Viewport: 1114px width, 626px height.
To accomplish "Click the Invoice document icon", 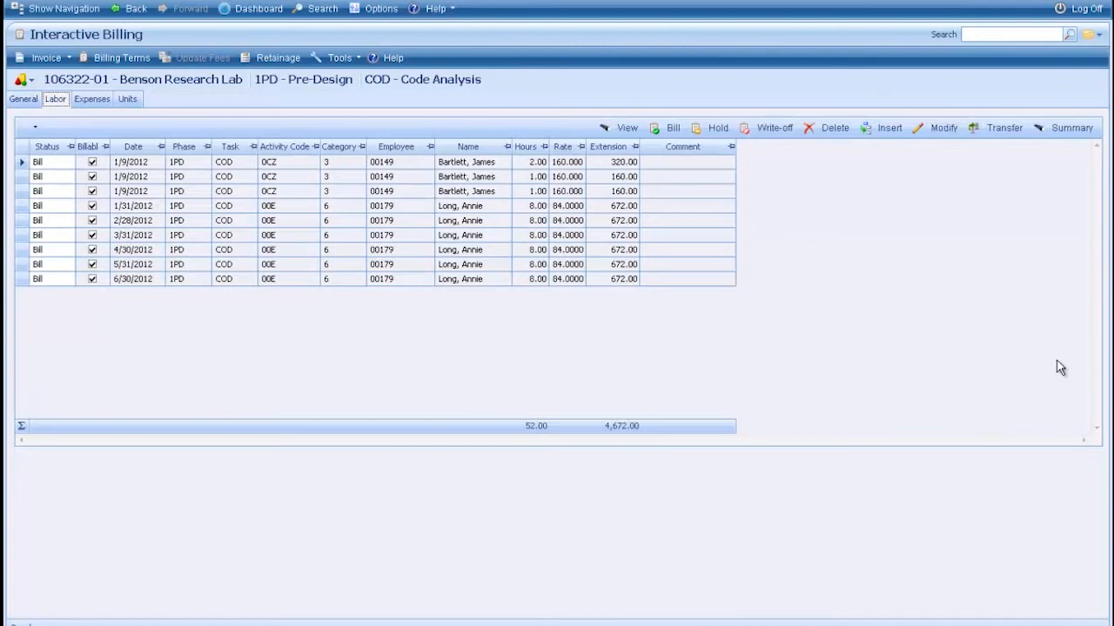I will (20, 57).
